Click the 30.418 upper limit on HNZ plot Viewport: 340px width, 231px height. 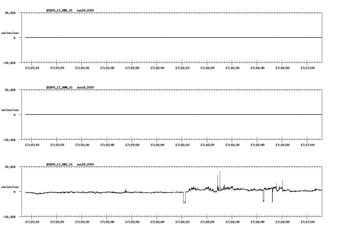pos(10,167)
